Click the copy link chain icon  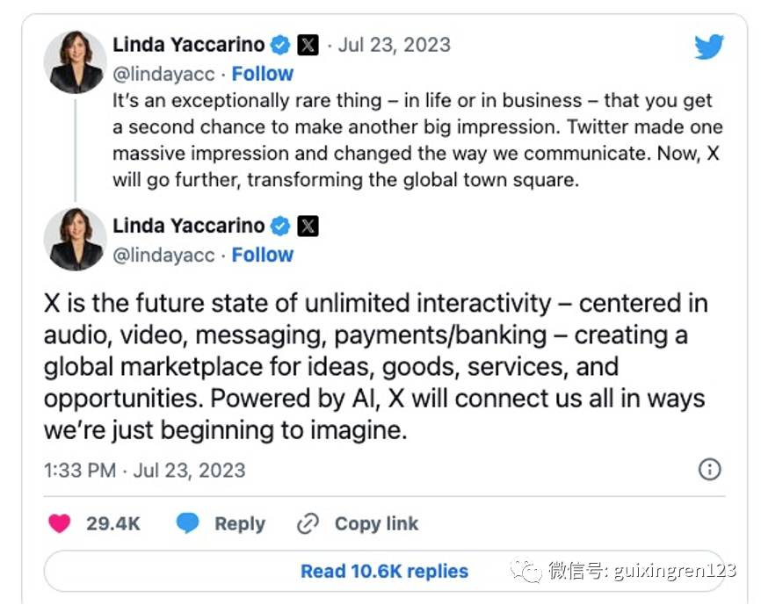pyautogui.click(x=308, y=524)
